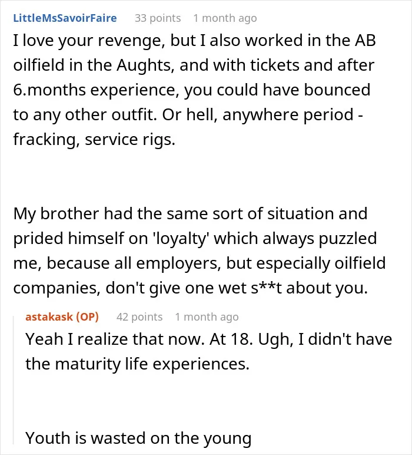Click the paragraph starting 'I love your revenge'

[194, 90]
